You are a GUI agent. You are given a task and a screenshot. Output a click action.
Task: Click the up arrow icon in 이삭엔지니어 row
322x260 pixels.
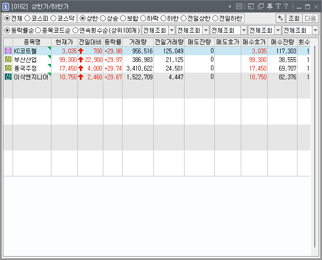point(81,77)
